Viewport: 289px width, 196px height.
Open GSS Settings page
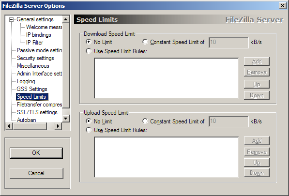point(32,89)
